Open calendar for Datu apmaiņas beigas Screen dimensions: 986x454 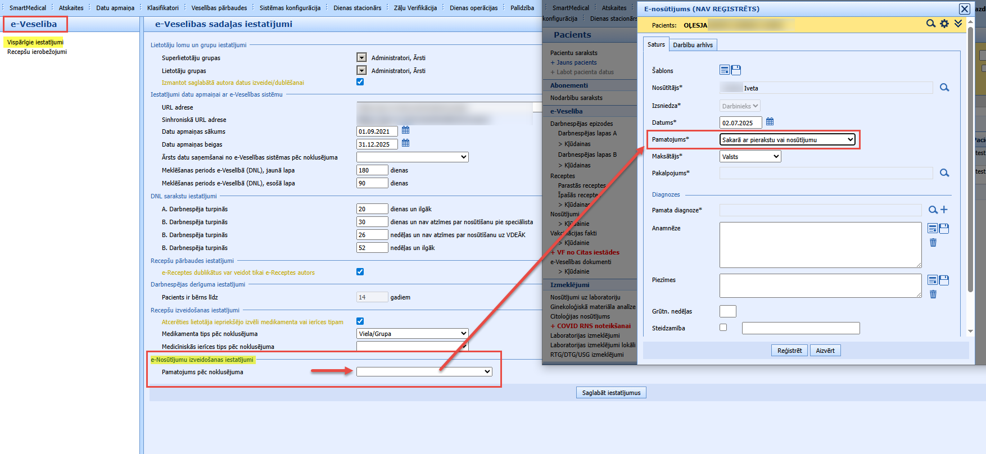(x=405, y=143)
